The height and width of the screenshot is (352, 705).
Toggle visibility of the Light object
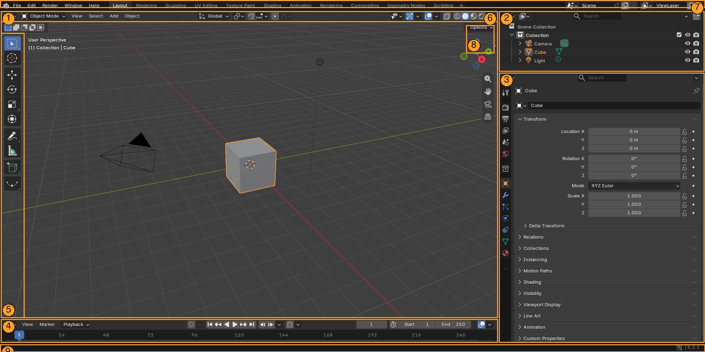coord(687,60)
